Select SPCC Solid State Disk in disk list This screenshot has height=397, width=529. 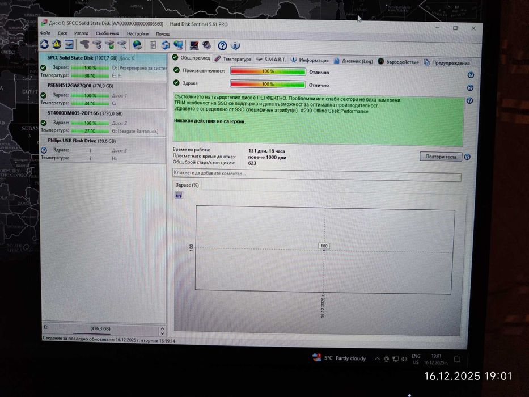click(103, 66)
